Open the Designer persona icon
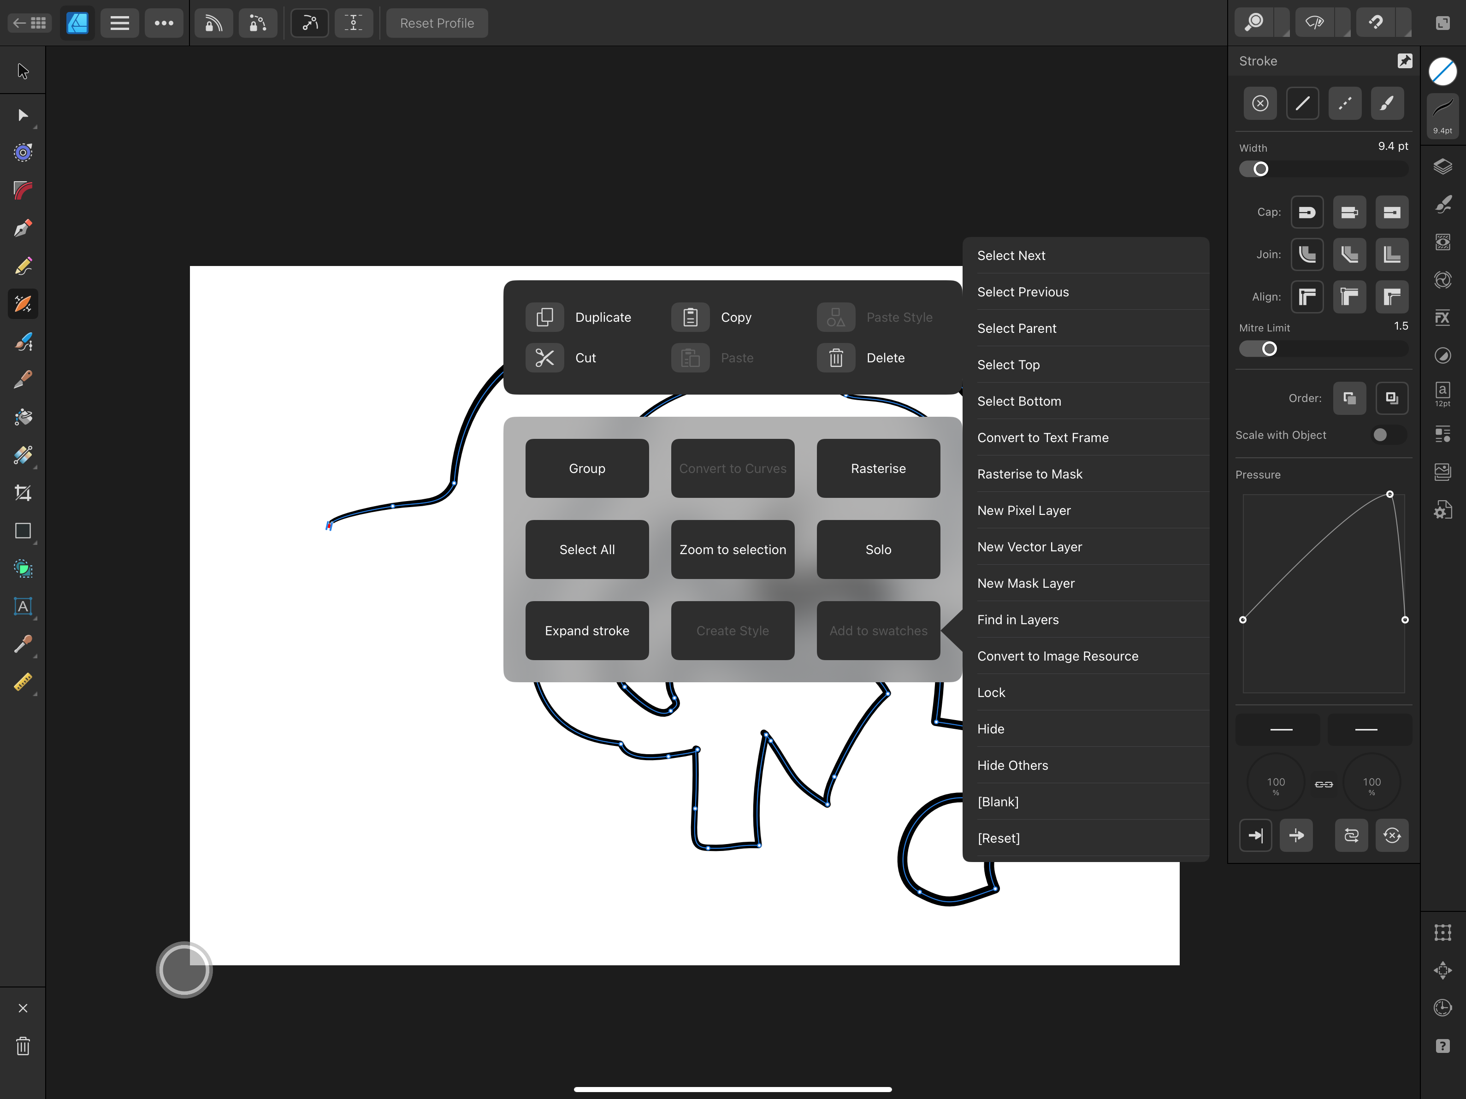The height and width of the screenshot is (1099, 1466). [x=77, y=23]
